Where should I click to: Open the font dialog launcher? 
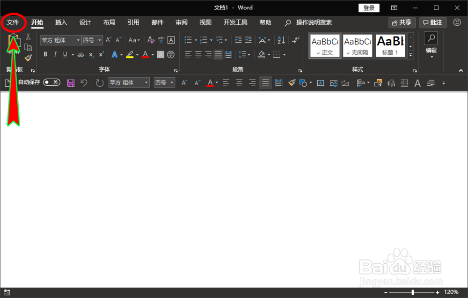point(176,71)
